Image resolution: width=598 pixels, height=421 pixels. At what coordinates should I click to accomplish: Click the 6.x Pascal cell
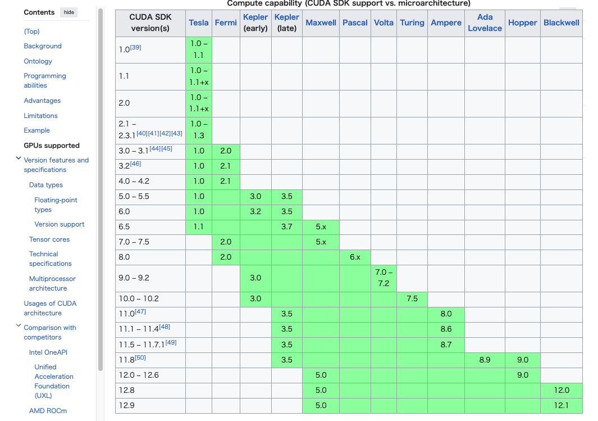click(355, 257)
